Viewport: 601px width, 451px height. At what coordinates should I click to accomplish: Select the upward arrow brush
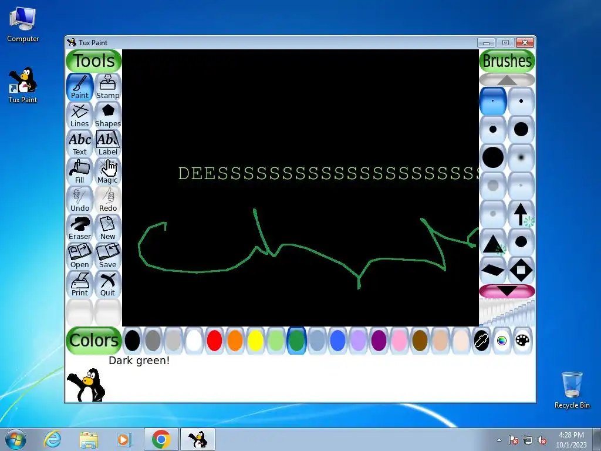coord(521,214)
